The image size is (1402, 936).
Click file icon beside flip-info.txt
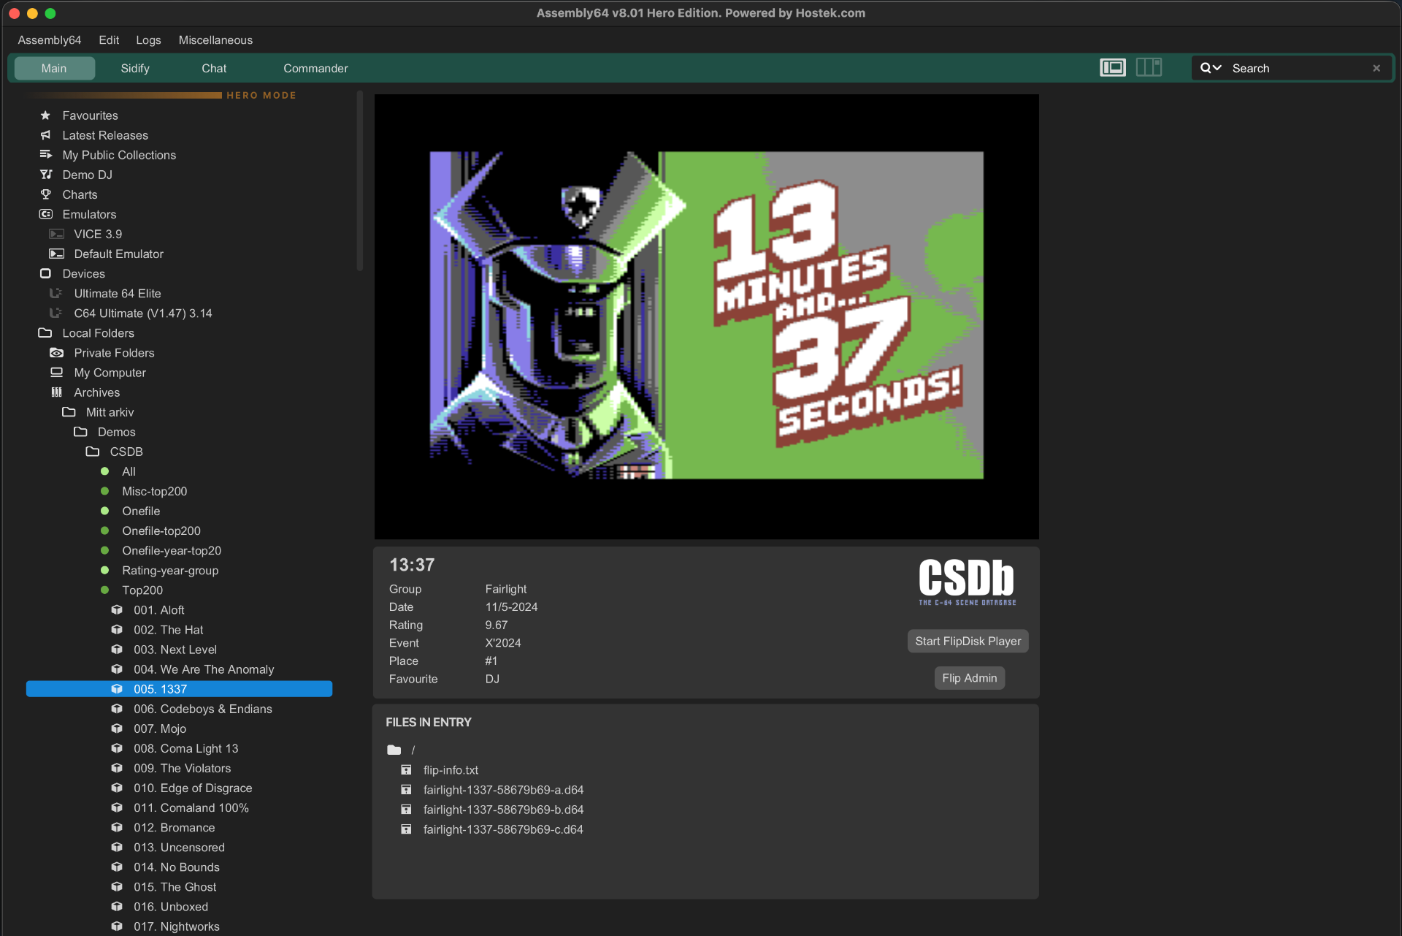tap(406, 770)
